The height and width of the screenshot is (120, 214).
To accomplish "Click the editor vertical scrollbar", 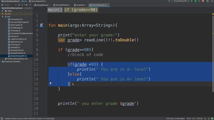I will point(213,54).
